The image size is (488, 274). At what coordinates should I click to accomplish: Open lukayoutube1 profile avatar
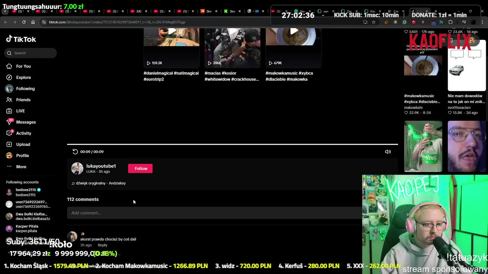pos(77,169)
